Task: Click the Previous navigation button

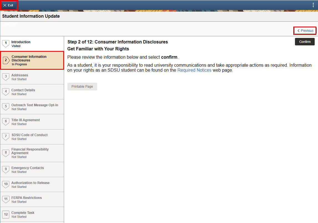Action: (305, 30)
